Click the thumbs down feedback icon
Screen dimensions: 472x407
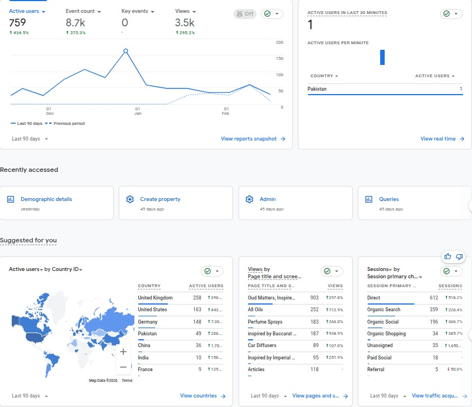tap(459, 256)
